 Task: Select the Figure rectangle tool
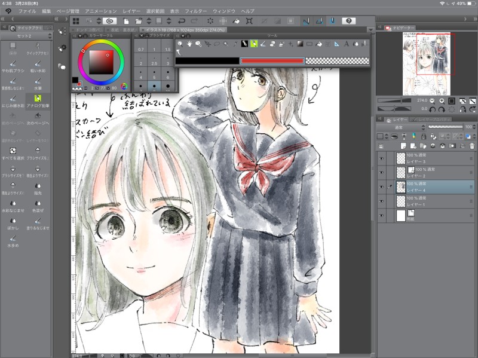pyautogui.click(x=309, y=44)
